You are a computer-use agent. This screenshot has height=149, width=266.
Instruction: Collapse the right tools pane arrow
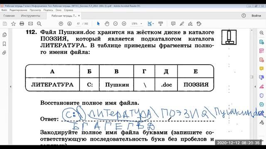pyautogui.click(x=255, y=87)
